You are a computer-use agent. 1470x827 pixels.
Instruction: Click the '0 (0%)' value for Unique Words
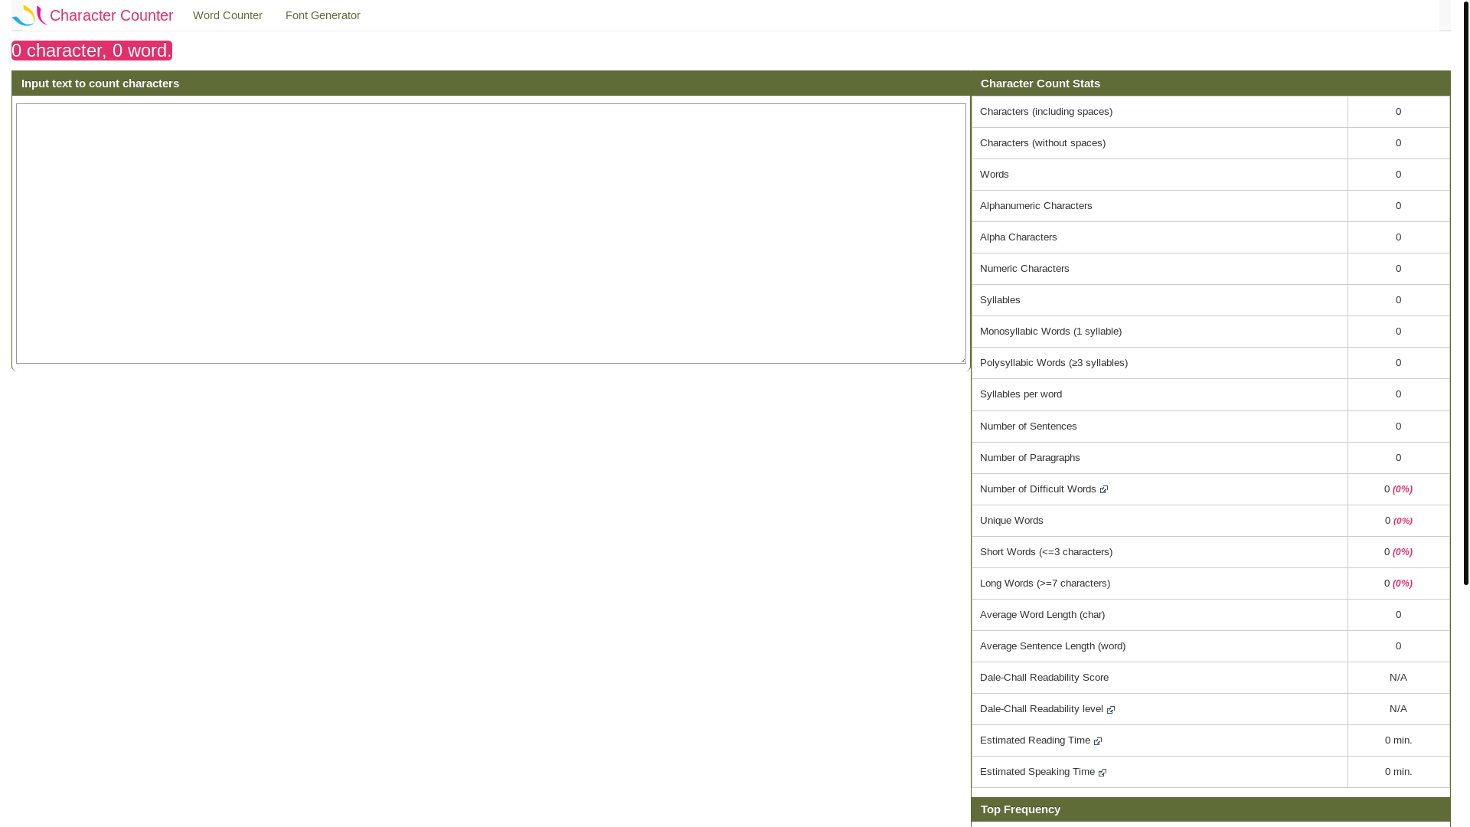[1399, 521]
